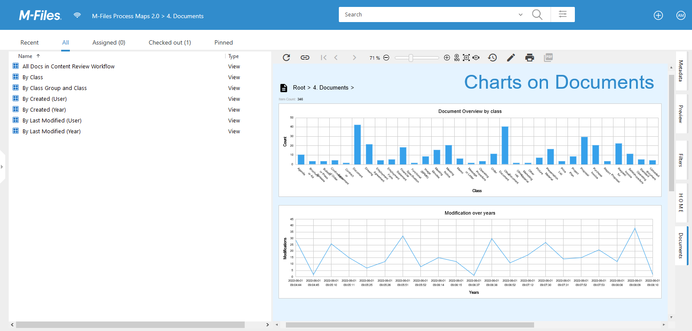Click the pencil edit icon
Image resolution: width=692 pixels, height=331 pixels.
[x=511, y=58]
